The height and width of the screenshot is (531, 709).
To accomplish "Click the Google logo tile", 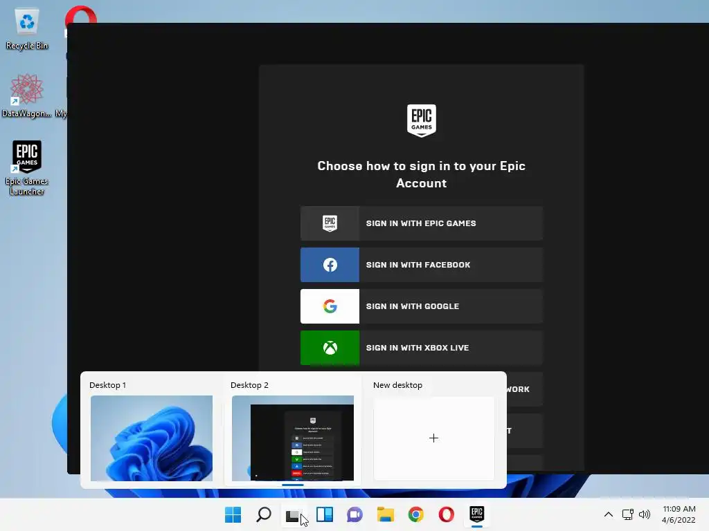I will [330, 306].
